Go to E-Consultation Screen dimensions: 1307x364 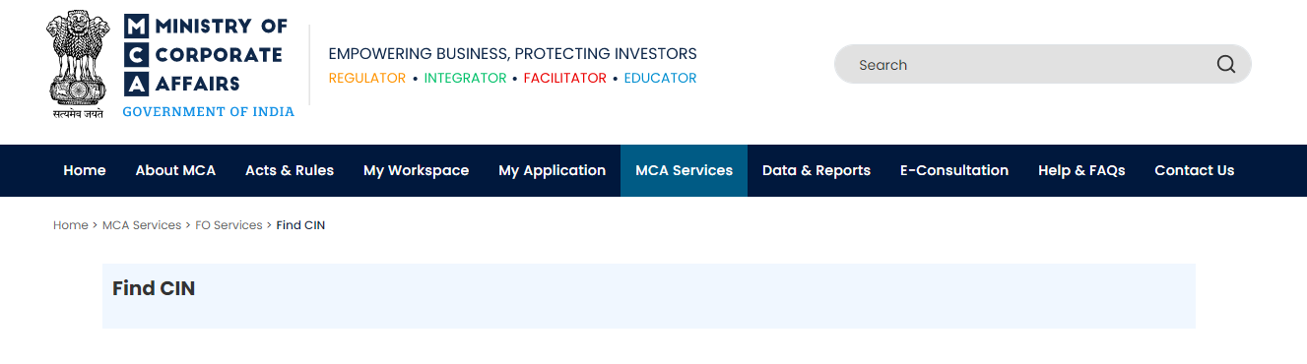point(954,170)
